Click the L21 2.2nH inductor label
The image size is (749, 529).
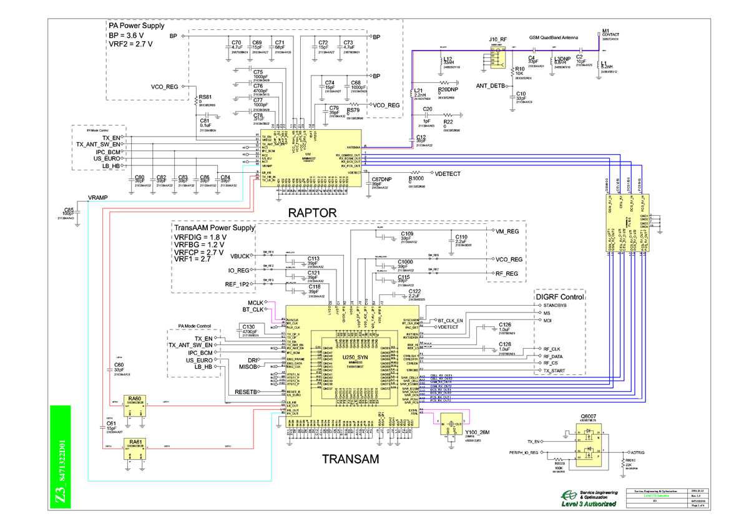[x=421, y=92]
